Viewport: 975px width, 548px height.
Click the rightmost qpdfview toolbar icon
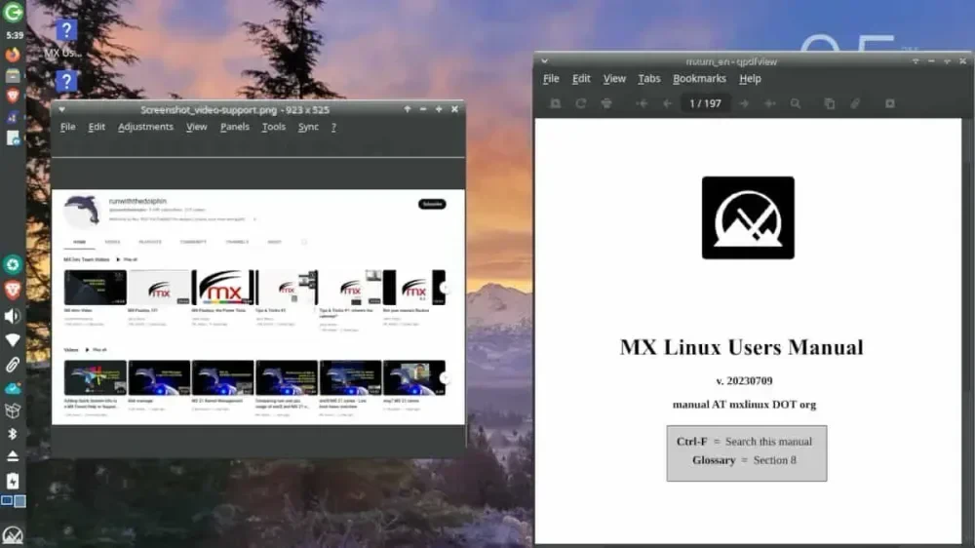[x=890, y=104]
